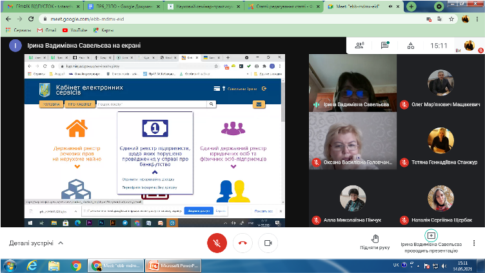485x273 pixels.
Task: Select Тетяна Геннадіївна Станжур participant avatar
Action: tap(440, 140)
